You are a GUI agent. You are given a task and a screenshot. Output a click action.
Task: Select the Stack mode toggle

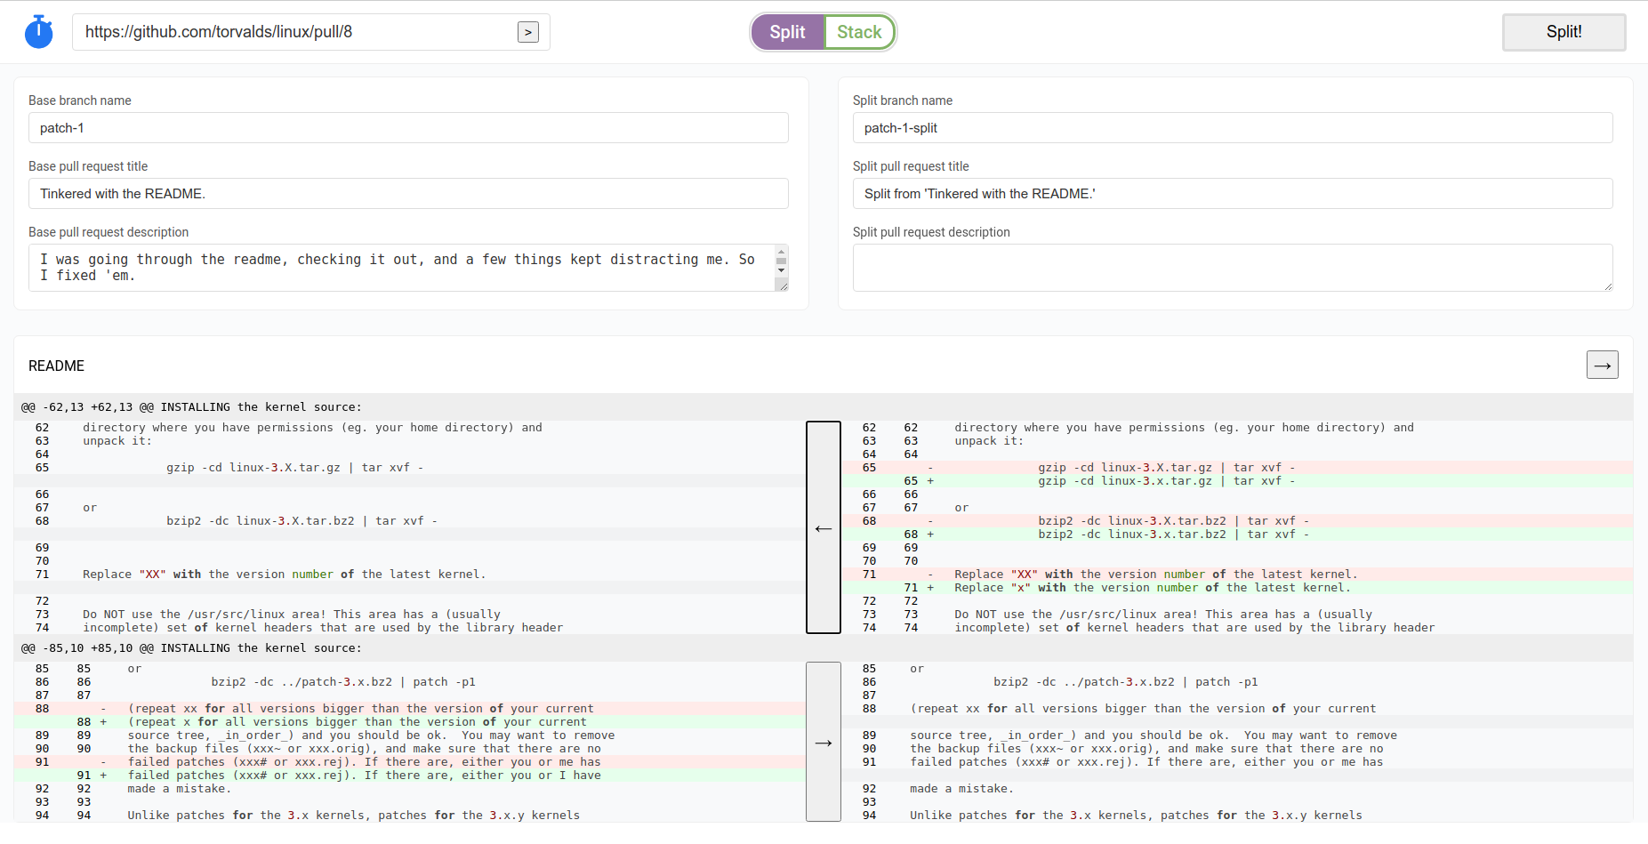[x=859, y=32]
